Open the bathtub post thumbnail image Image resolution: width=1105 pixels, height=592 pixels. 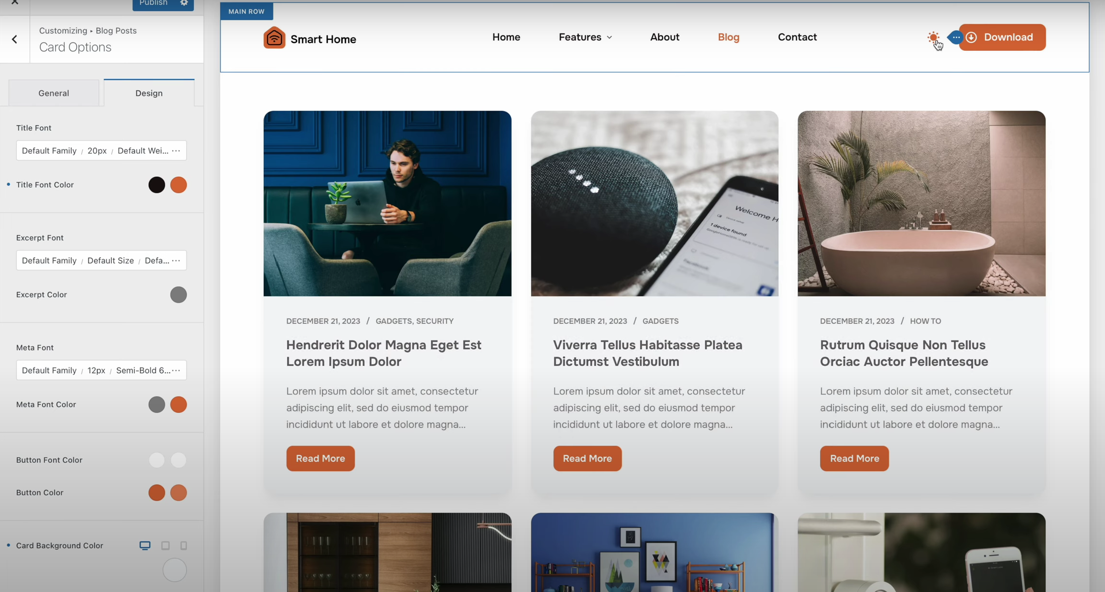[x=921, y=204]
